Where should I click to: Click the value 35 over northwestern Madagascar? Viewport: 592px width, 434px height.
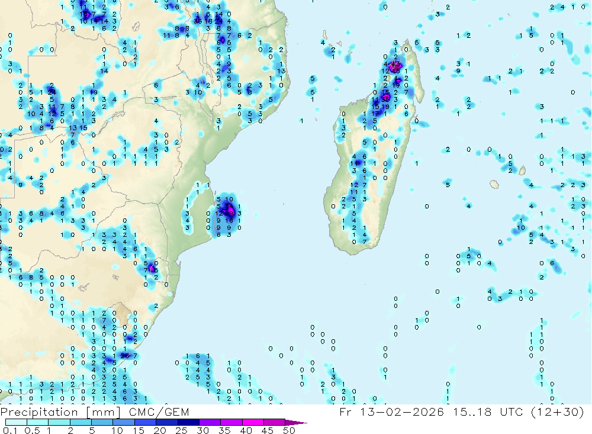click(385, 99)
